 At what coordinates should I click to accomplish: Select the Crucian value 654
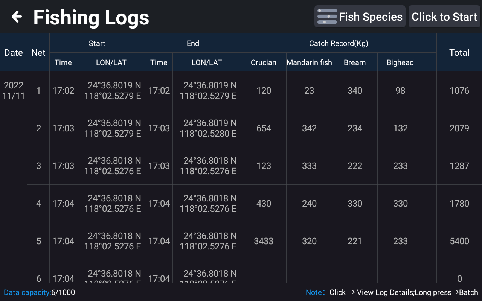point(264,128)
